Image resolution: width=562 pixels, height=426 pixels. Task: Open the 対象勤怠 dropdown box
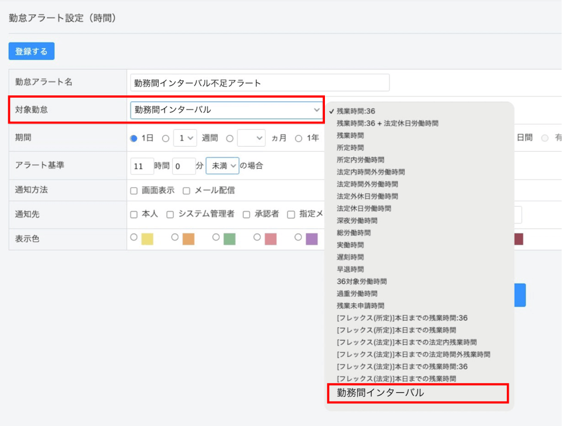tap(227, 110)
